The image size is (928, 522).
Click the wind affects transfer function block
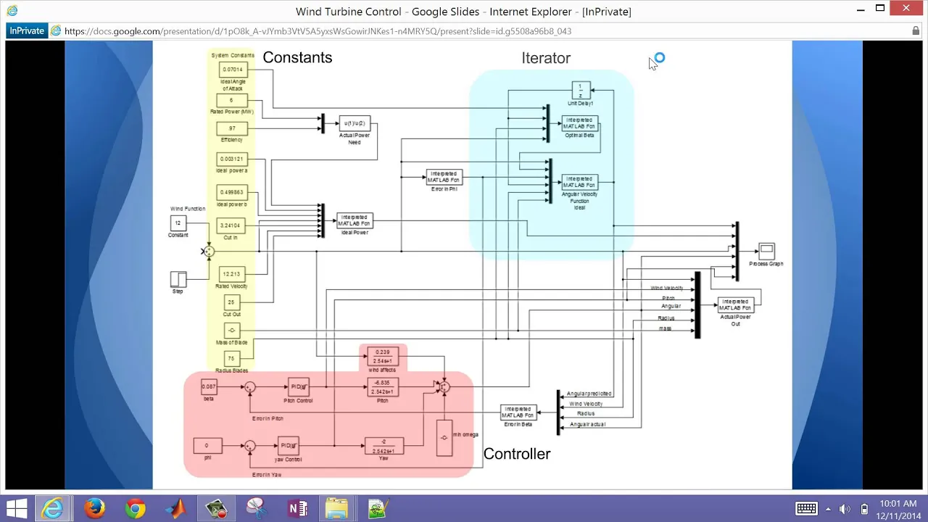click(383, 356)
